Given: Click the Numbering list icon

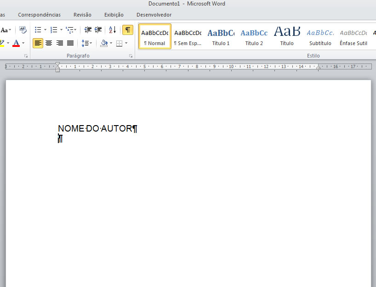Looking at the screenshot, I should (x=54, y=30).
